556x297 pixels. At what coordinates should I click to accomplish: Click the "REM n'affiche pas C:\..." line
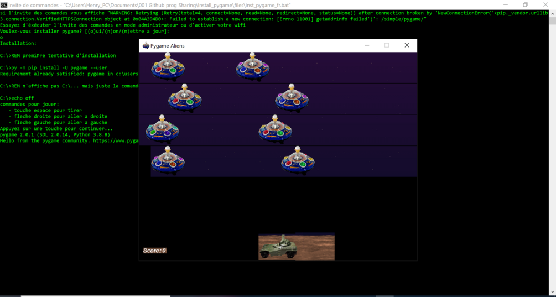[x=69, y=86]
